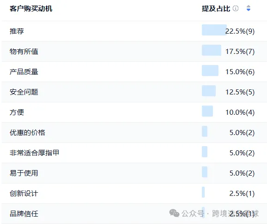This screenshot has width=267, height=224.
Task: Click the 方便 row label
Action: (17, 112)
